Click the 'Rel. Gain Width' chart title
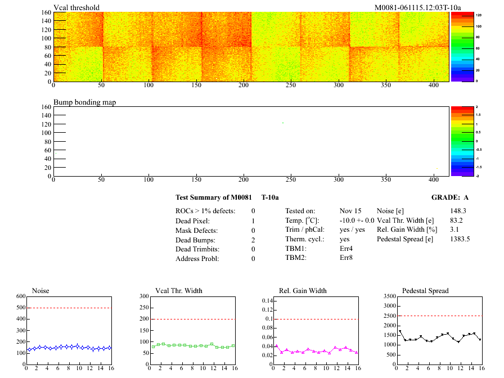Screen dimensions: 504x378 (303, 291)
